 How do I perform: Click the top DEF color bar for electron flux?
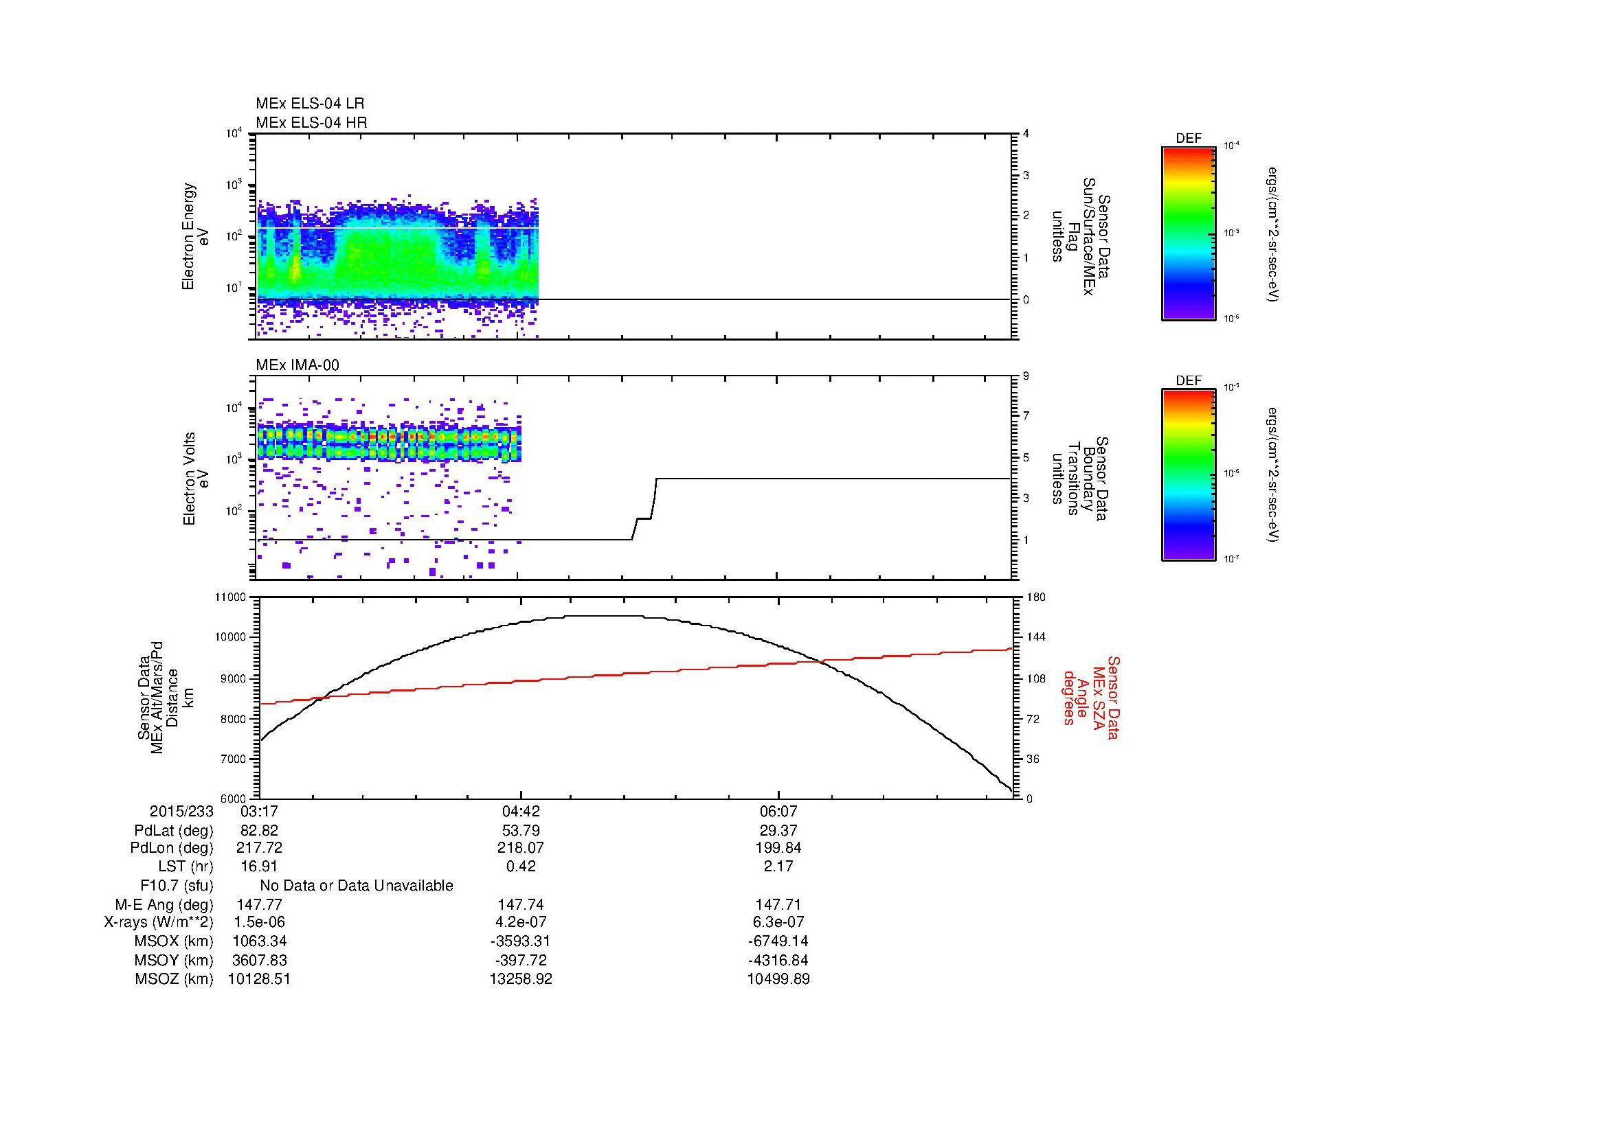[1189, 233]
